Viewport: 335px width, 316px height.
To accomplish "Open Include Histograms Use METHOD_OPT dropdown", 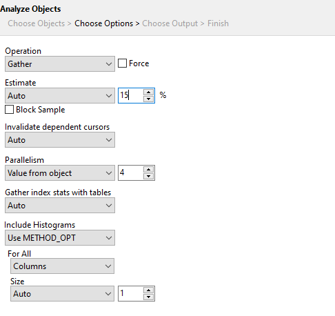I will tap(60, 237).
